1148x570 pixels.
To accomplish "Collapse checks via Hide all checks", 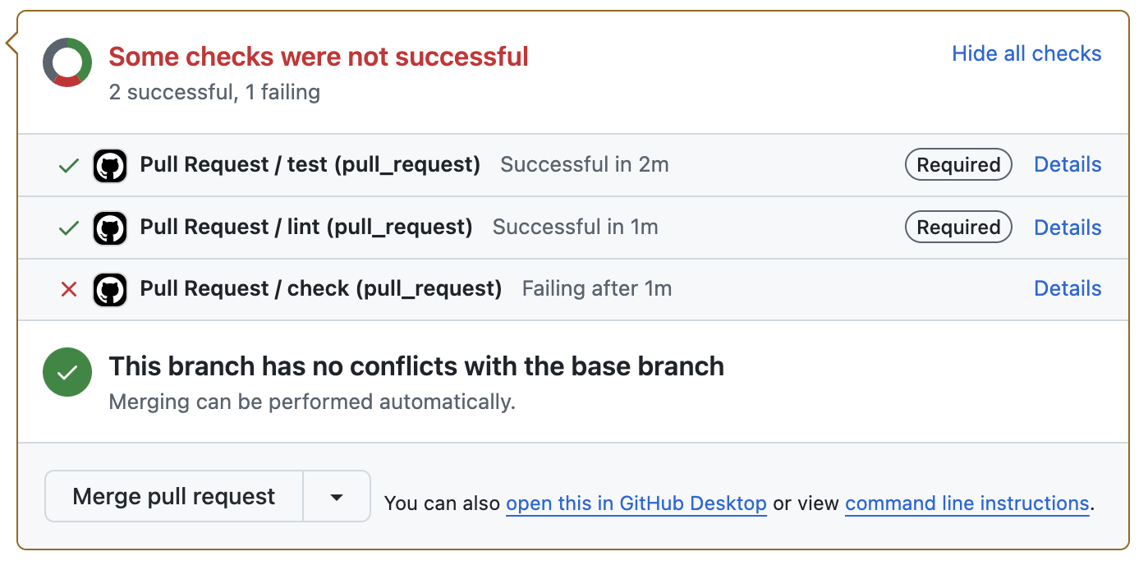I will click(1026, 53).
